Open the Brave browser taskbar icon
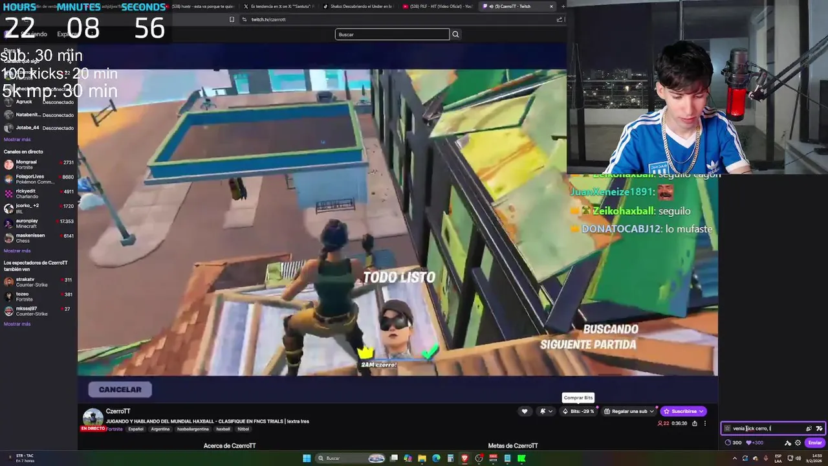The height and width of the screenshot is (466, 828). click(x=464, y=458)
